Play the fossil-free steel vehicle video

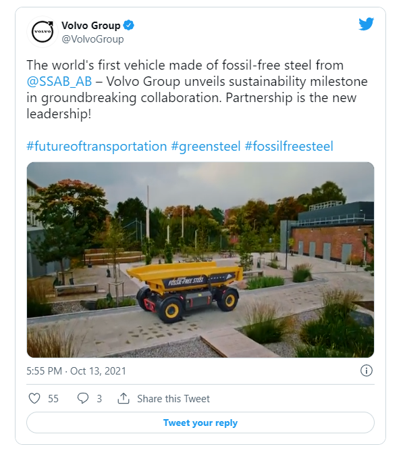200,260
